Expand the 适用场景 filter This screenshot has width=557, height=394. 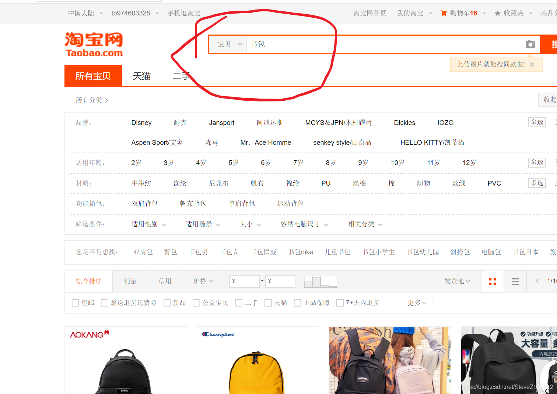(x=203, y=224)
